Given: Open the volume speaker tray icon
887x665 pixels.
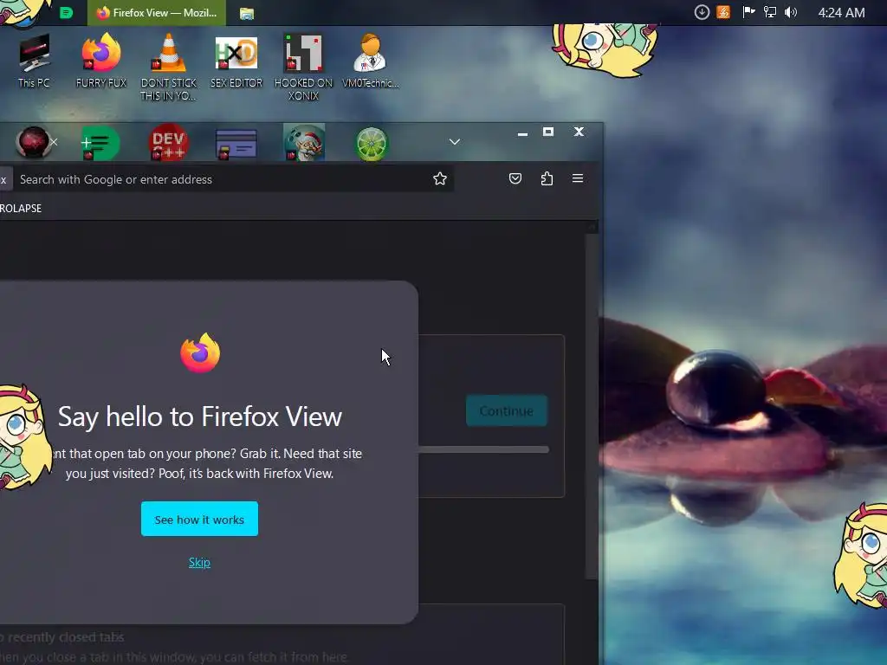Looking at the screenshot, I should coord(791,12).
